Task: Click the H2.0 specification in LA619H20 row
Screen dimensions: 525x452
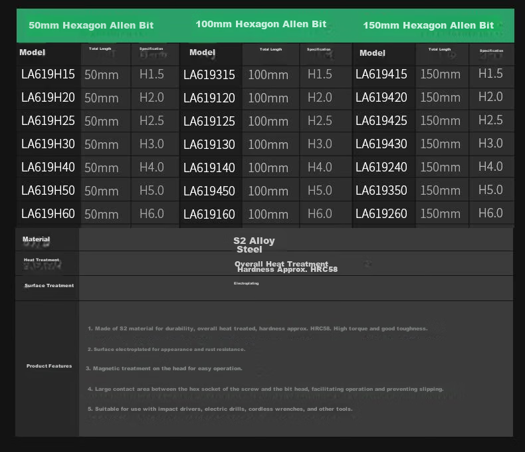Action: 152,98
